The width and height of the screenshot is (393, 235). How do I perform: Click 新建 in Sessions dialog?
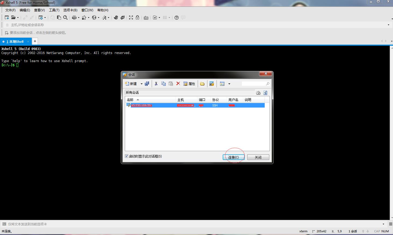point(131,84)
